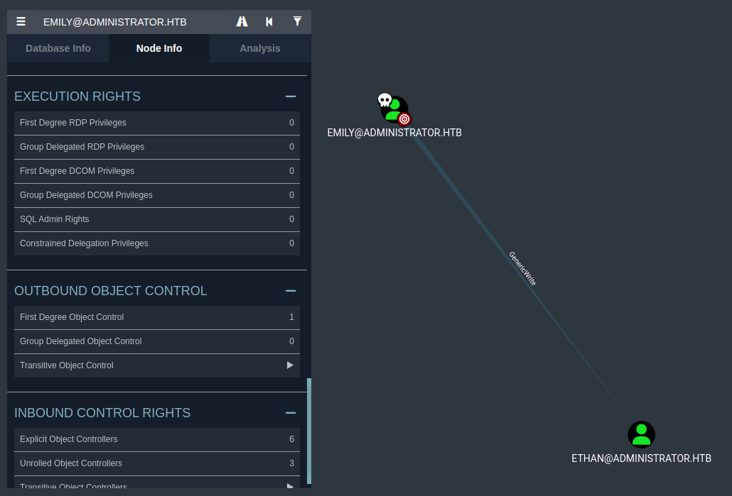This screenshot has height=496, width=732.
Task: Click the ETHAN@ADMINISTRATOR.HTB node label
Action: tap(641, 458)
